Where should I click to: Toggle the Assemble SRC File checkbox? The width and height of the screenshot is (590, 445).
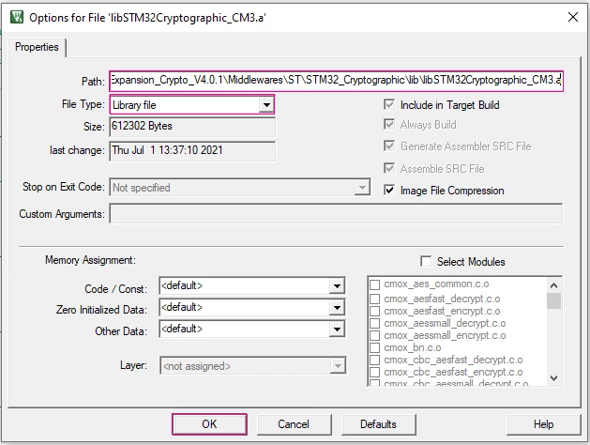click(x=389, y=168)
